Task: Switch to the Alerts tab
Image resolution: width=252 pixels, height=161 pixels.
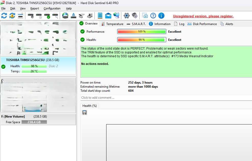Action: pyautogui.click(x=227, y=24)
